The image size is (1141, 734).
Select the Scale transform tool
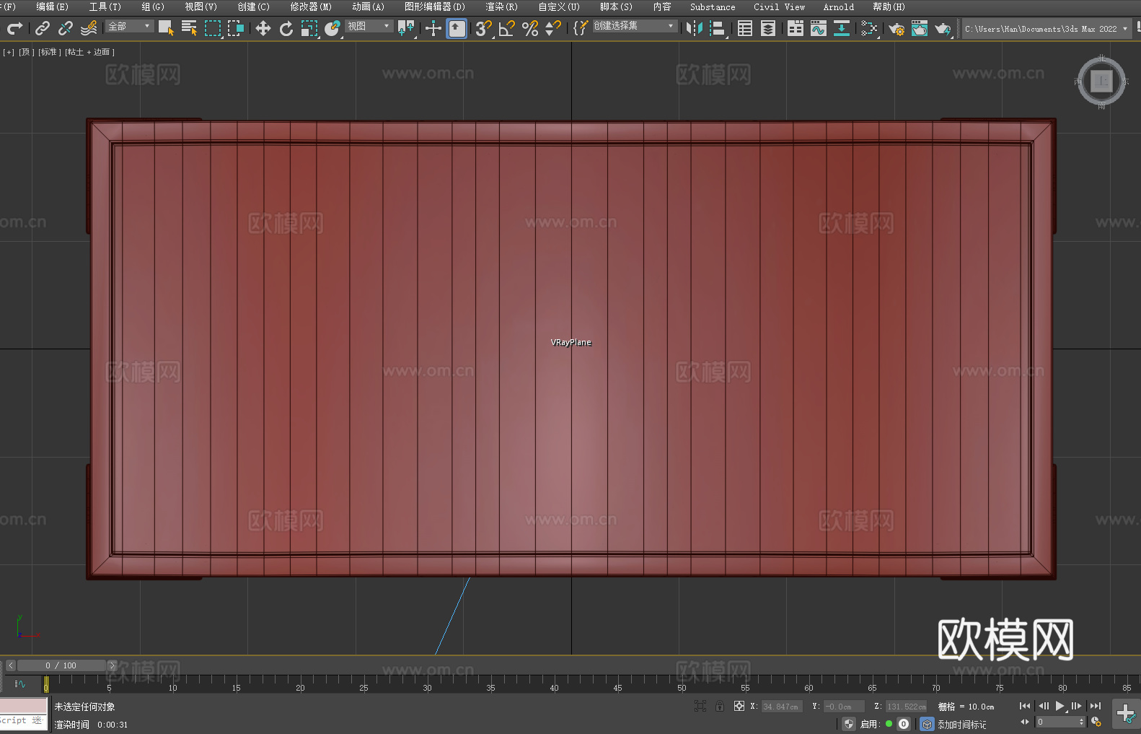pos(309,28)
